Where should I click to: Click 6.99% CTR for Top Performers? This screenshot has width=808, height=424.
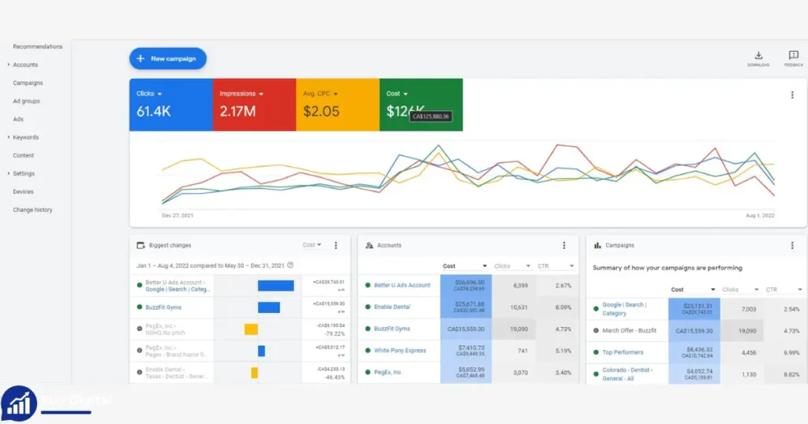(791, 352)
